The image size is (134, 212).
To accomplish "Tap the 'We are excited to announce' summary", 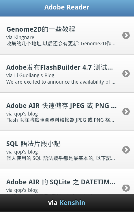I will tap(61, 82).
